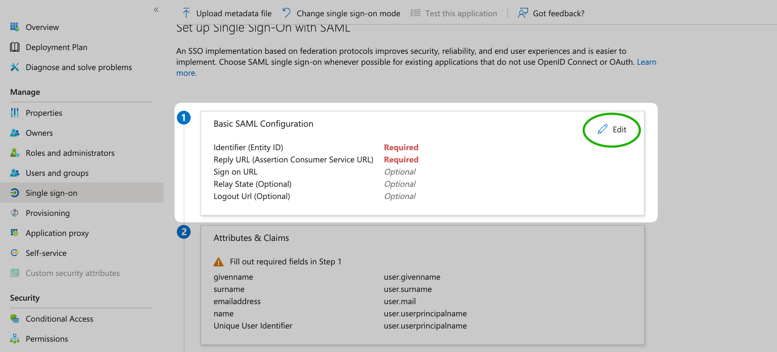This screenshot has width=777, height=352.
Task: Click Diagnose and solve problems wrench icon
Action: coord(14,67)
